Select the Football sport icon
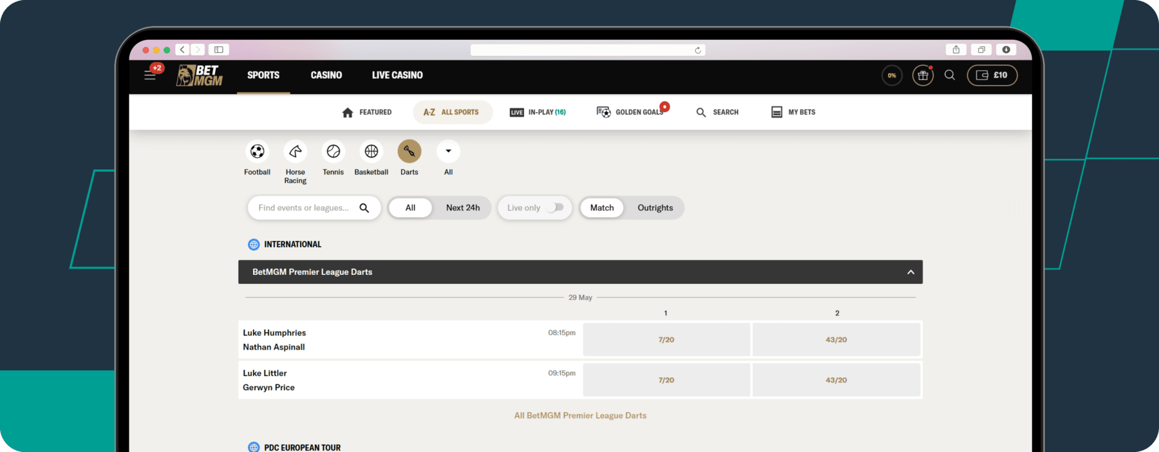Viewport: 1159px width, 452px height. point(257,151)
